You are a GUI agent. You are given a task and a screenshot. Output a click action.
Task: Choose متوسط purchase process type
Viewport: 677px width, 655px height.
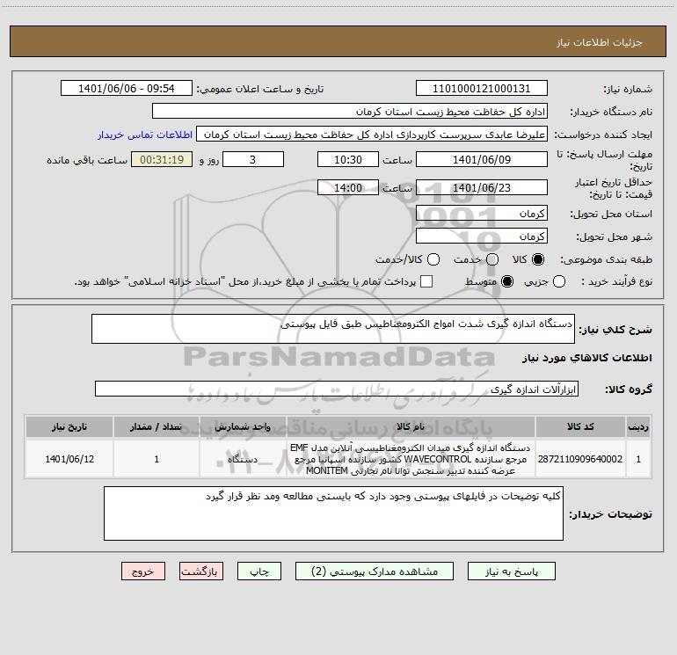click(x=507, y=281)
